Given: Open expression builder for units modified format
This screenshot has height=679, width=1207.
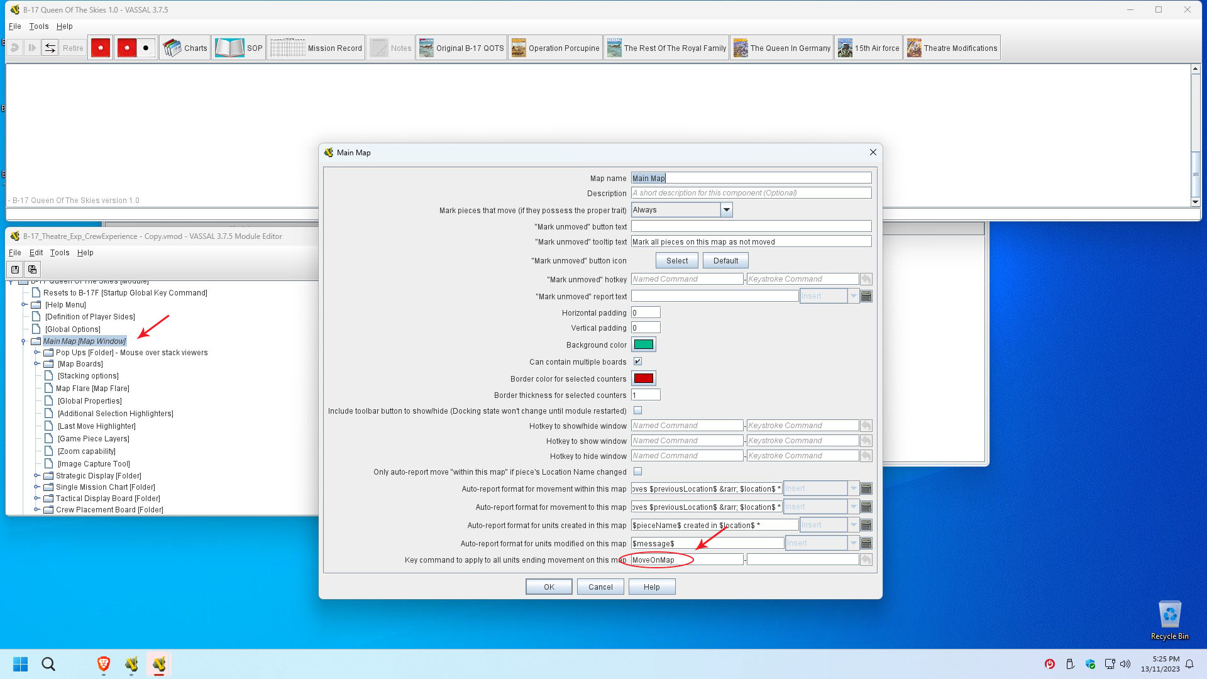Looking at the screenshot, I should pos(866,543).
